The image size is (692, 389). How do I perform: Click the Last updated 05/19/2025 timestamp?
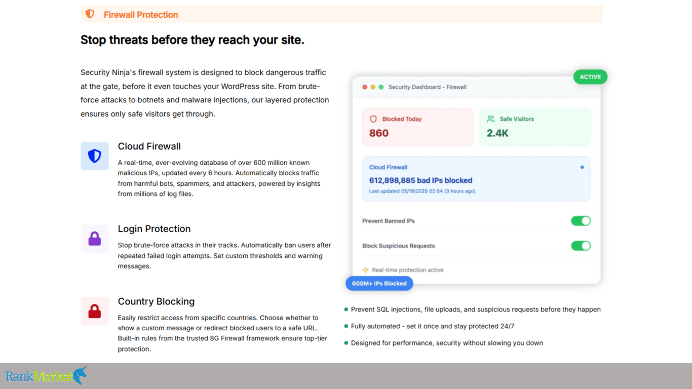coord(422,191)
